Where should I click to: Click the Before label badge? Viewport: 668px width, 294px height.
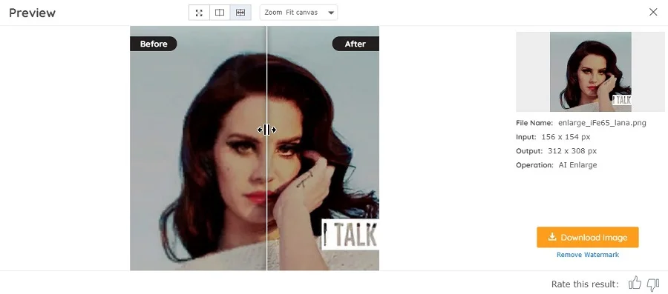(x=154, y=44)
